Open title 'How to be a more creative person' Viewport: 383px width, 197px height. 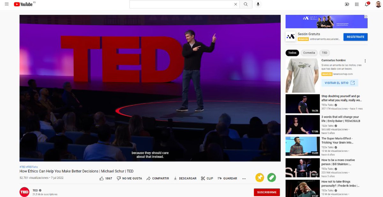click(338, 162)
